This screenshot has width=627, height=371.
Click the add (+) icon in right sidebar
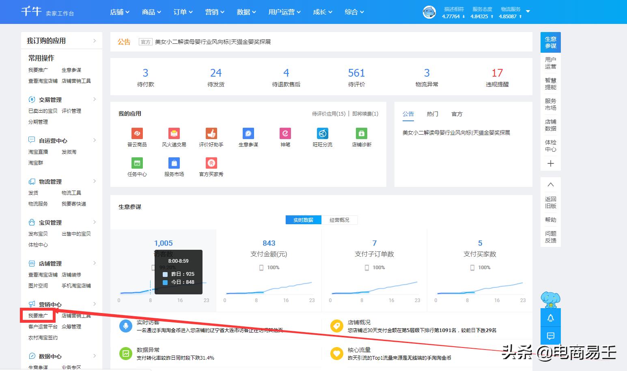point(550,163)
